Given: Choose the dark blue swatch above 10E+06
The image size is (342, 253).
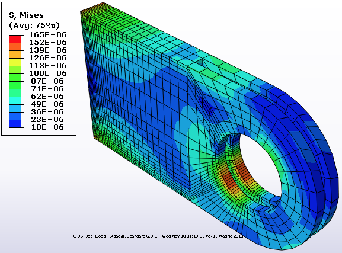Looking at the screenshot, I should pyautogui.click(x=15, y=123).
